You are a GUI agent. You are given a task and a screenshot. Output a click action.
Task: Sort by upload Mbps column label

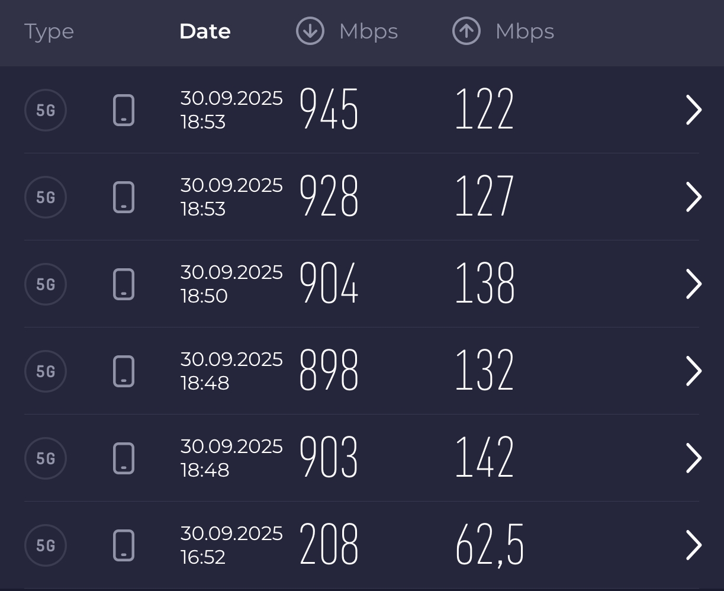coord(525,31)
